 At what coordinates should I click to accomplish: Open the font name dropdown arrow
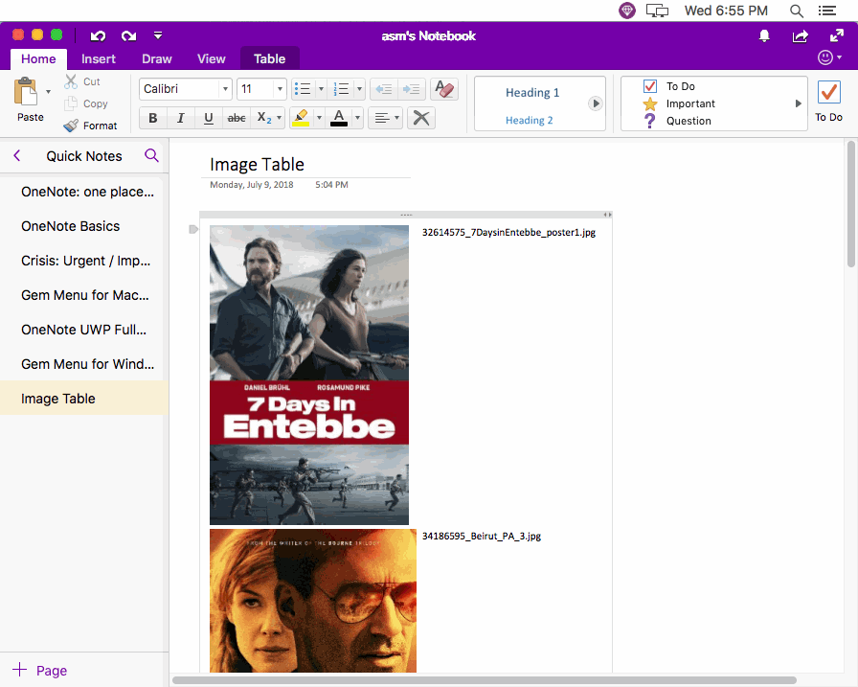point(225,89)
